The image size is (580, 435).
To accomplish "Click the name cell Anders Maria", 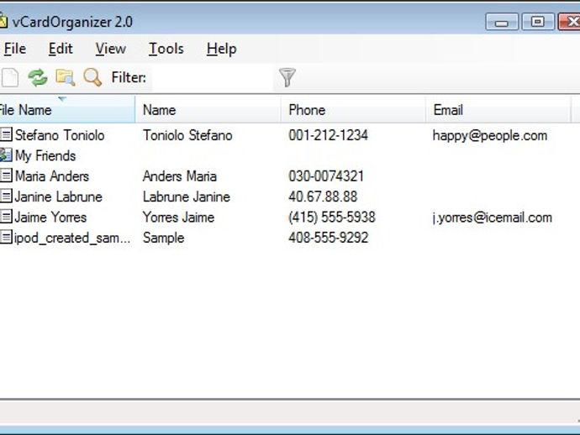I will click(x=180, y=176).
